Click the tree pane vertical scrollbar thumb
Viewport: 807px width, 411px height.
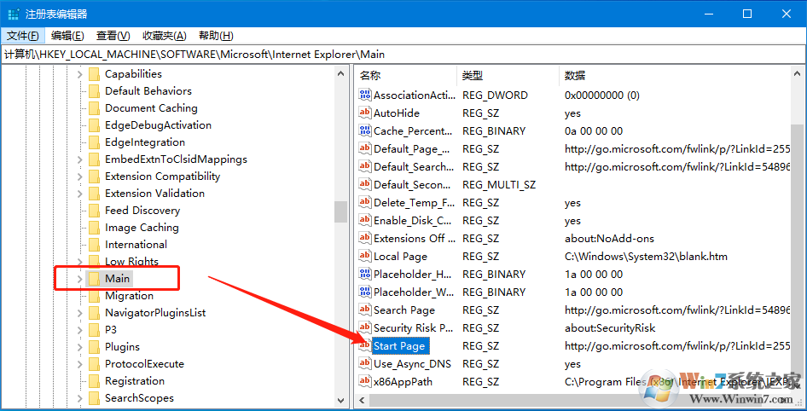click(x=340, y=211)
